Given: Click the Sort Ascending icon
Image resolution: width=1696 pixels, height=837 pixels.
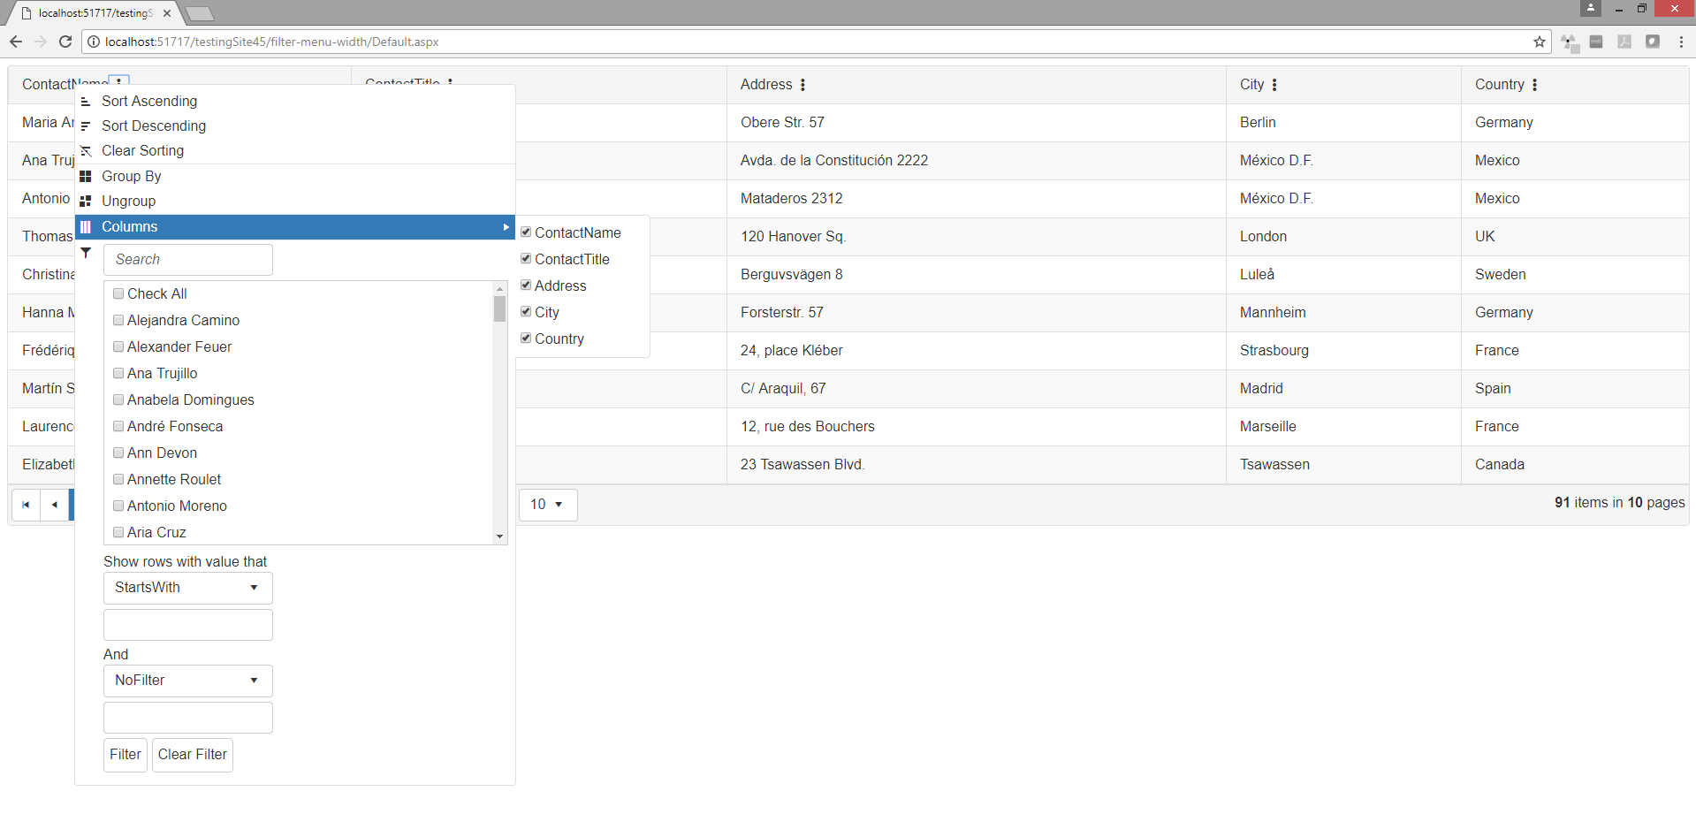Looking at the screenshot, I should pyautogui.click(x=86, y=102).
